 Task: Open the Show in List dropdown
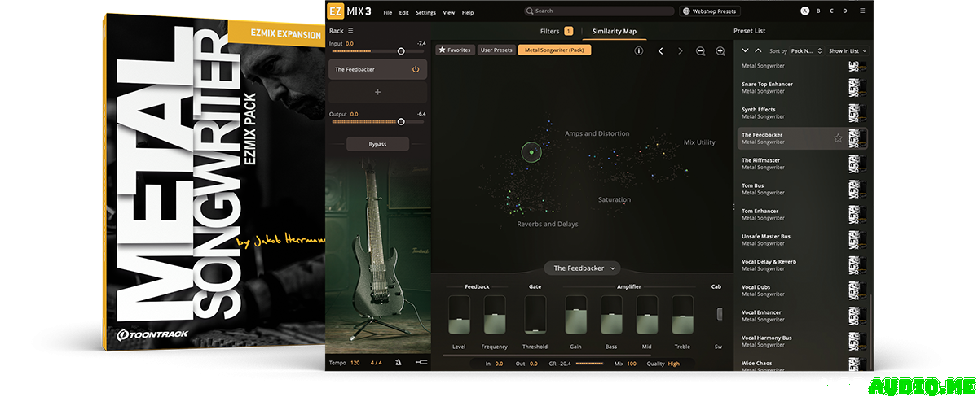(x=848, y=51)
